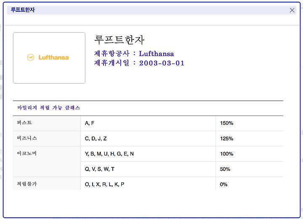Close the 루프트한자 popup with the X
This screenshot has width=303, height=219.
coord(292,10)
